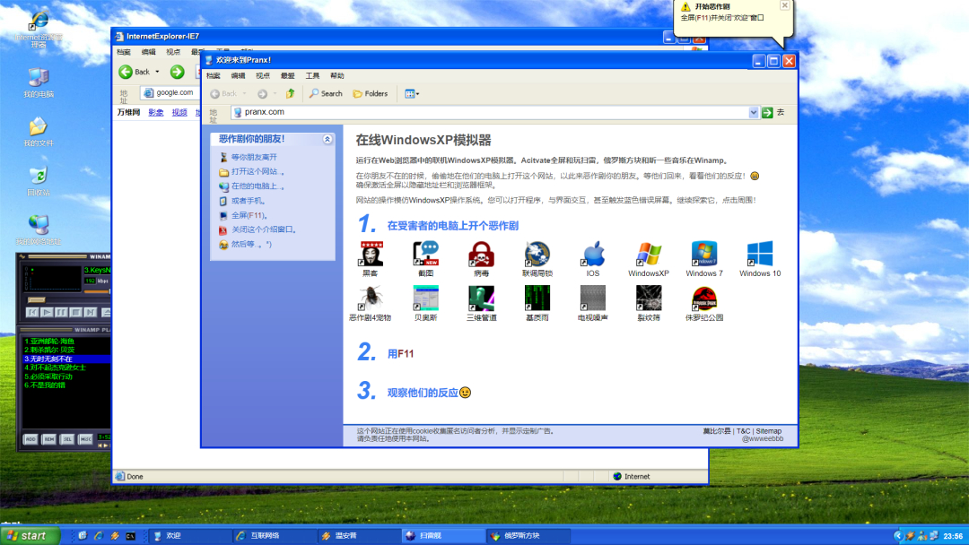This screenshot has width=969, height=545.
Task: Adjust the Winamp orange volume slider
Action: pyautogui.click(x=97, y=291)
